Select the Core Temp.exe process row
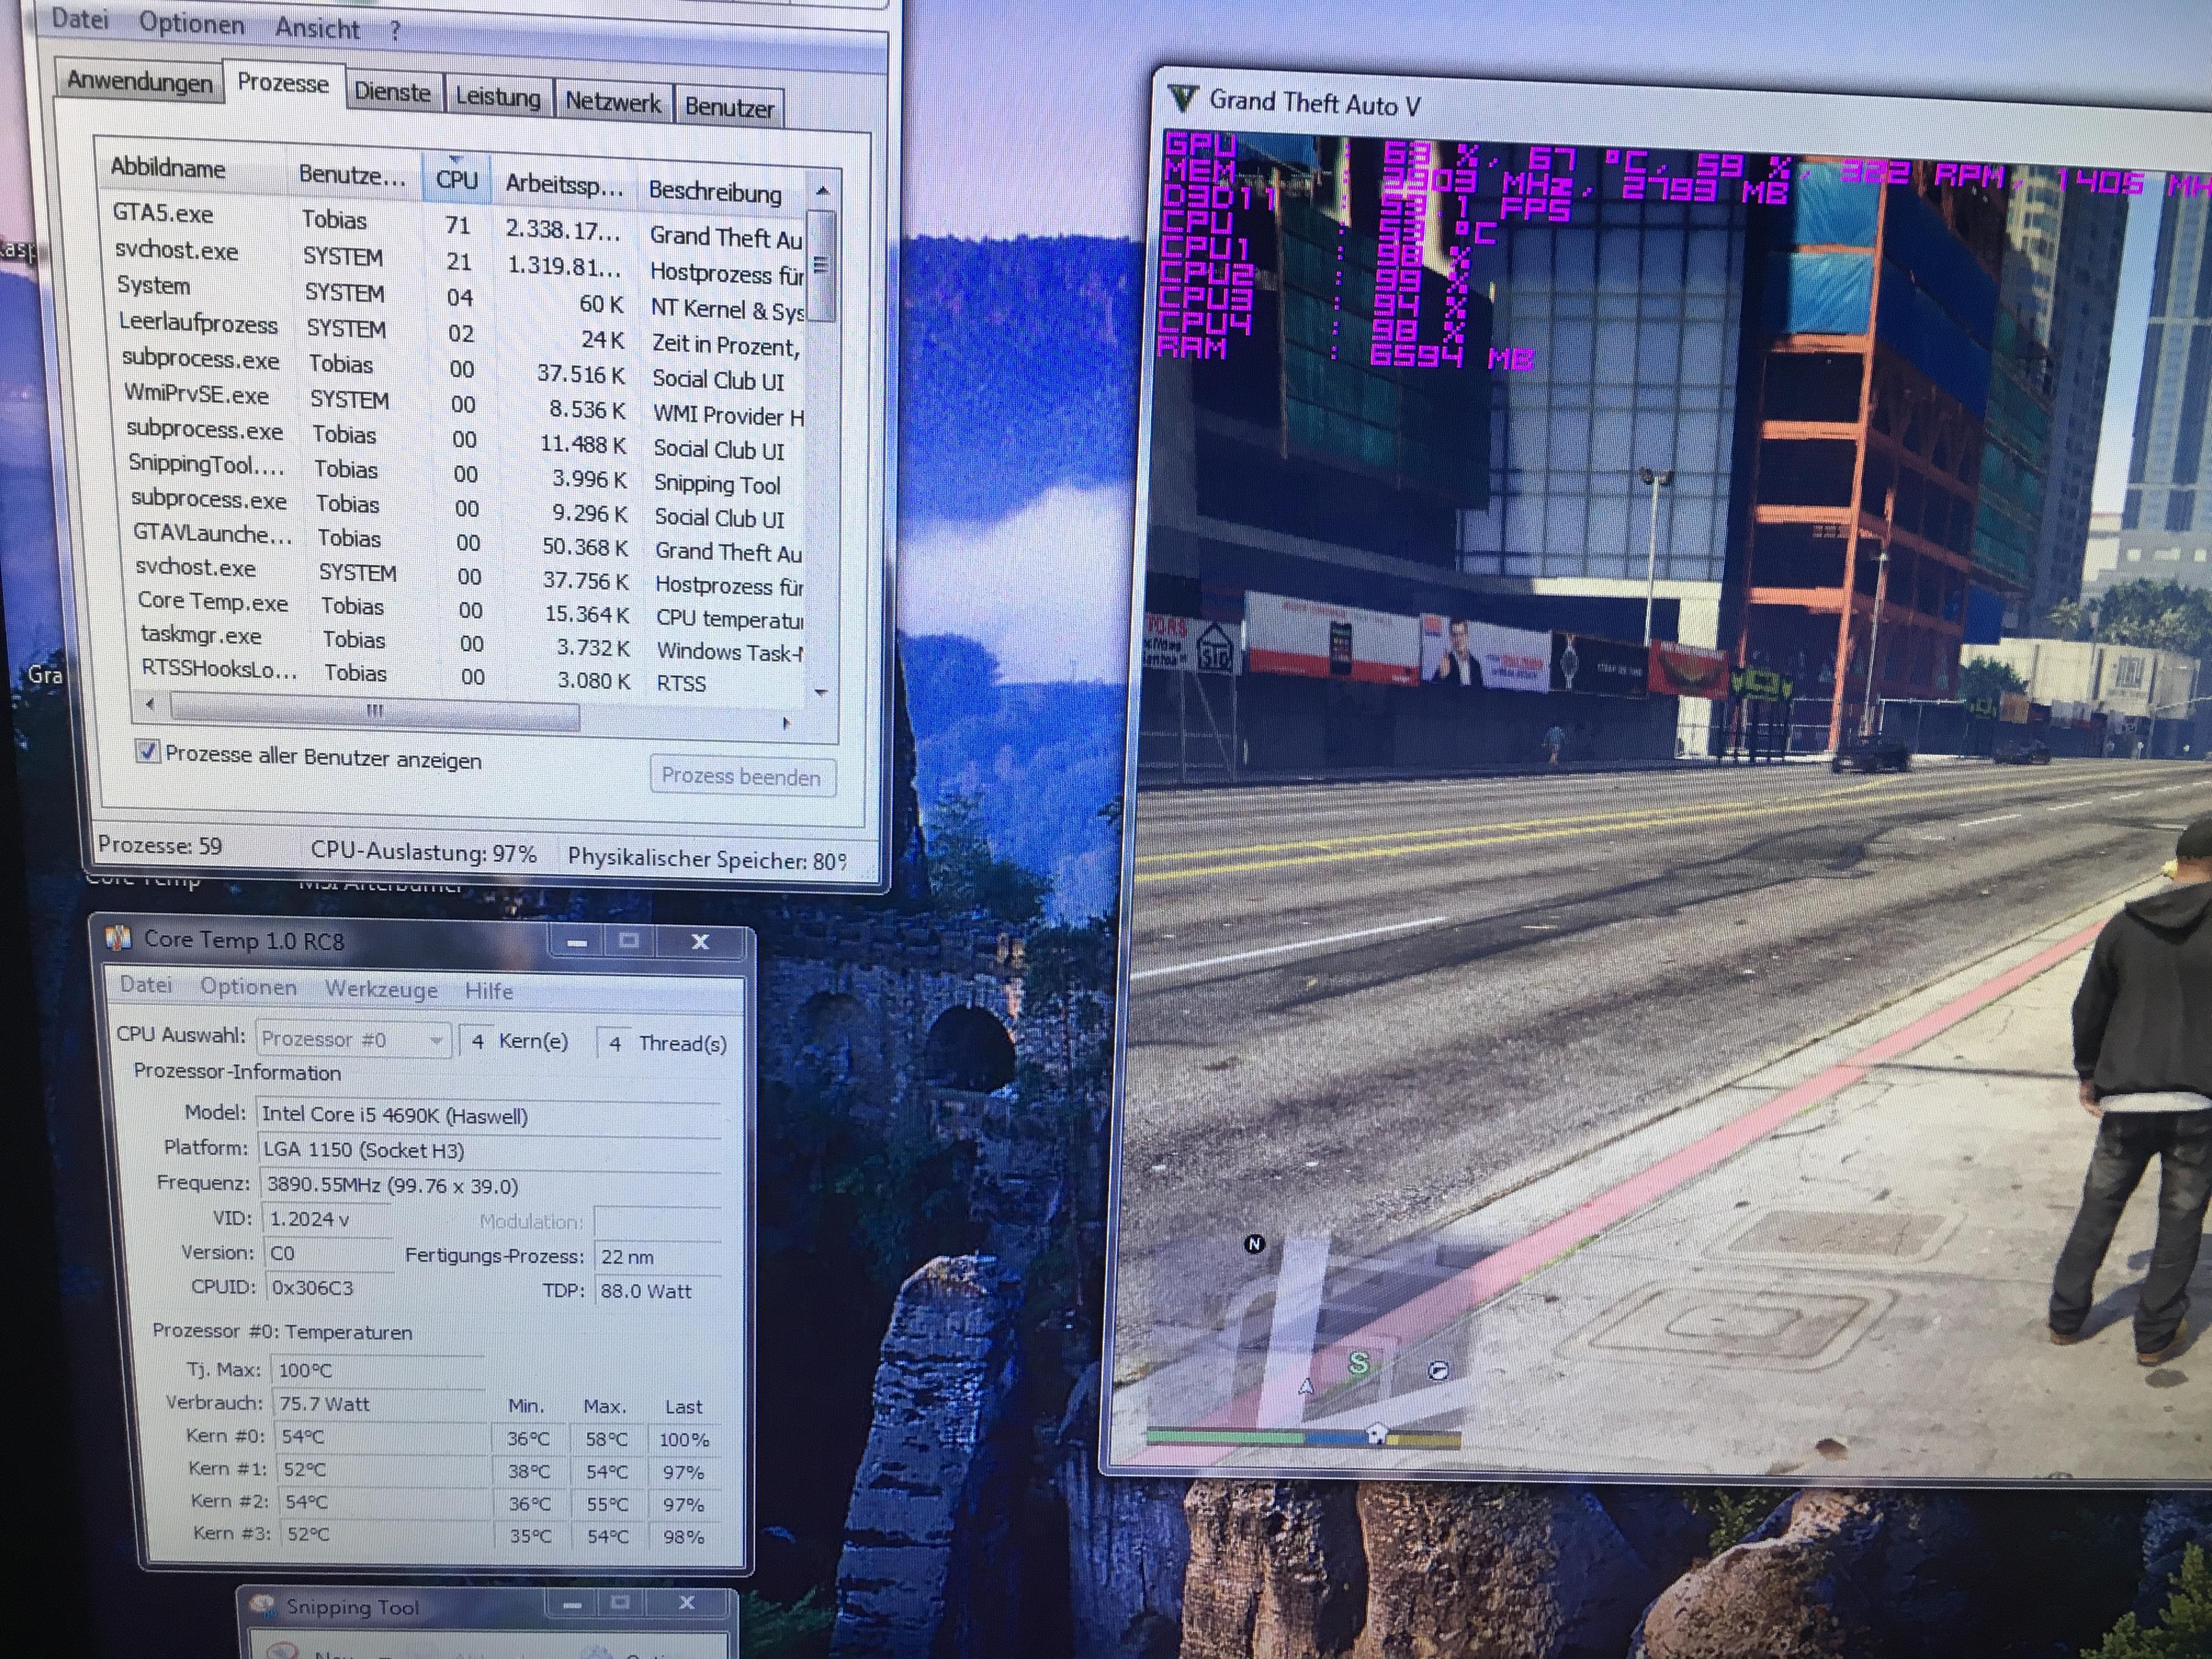Image resolution: width=2212 pixels, height=1659 pixels. pyautogui.click(x=212, y=602)
